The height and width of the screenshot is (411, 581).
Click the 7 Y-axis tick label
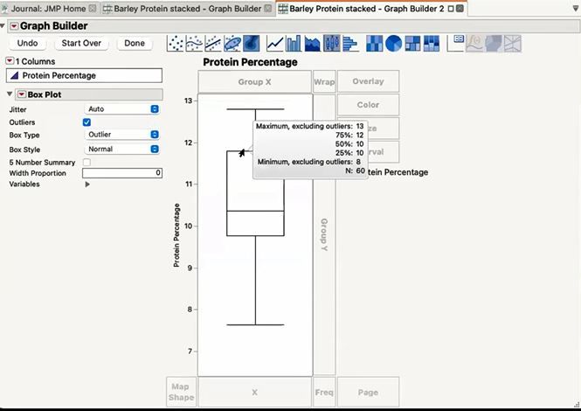tap(190, 352)
